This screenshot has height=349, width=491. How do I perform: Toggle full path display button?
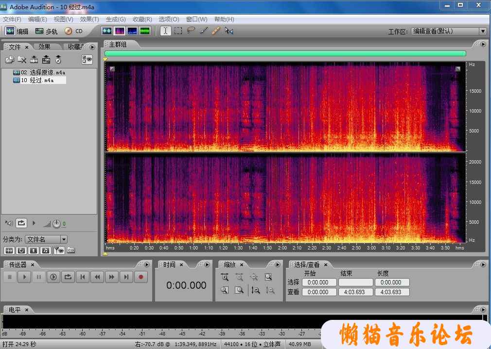[x=71, y=250]
